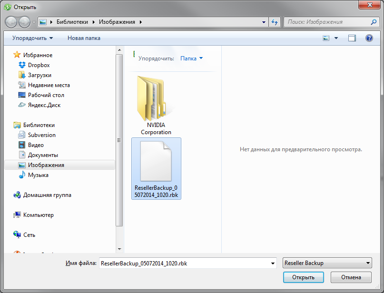Select Яндекс.Диск in the sidebar

(44, 105)
